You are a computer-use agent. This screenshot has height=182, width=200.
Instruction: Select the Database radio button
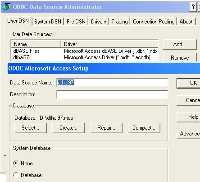coord(16,175)
